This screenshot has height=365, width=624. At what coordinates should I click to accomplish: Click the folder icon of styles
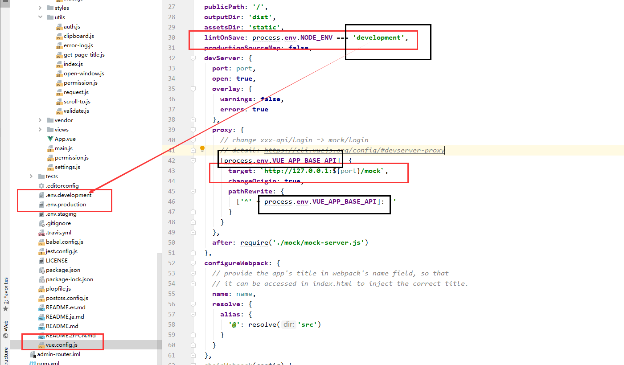(x=50, y=8)
